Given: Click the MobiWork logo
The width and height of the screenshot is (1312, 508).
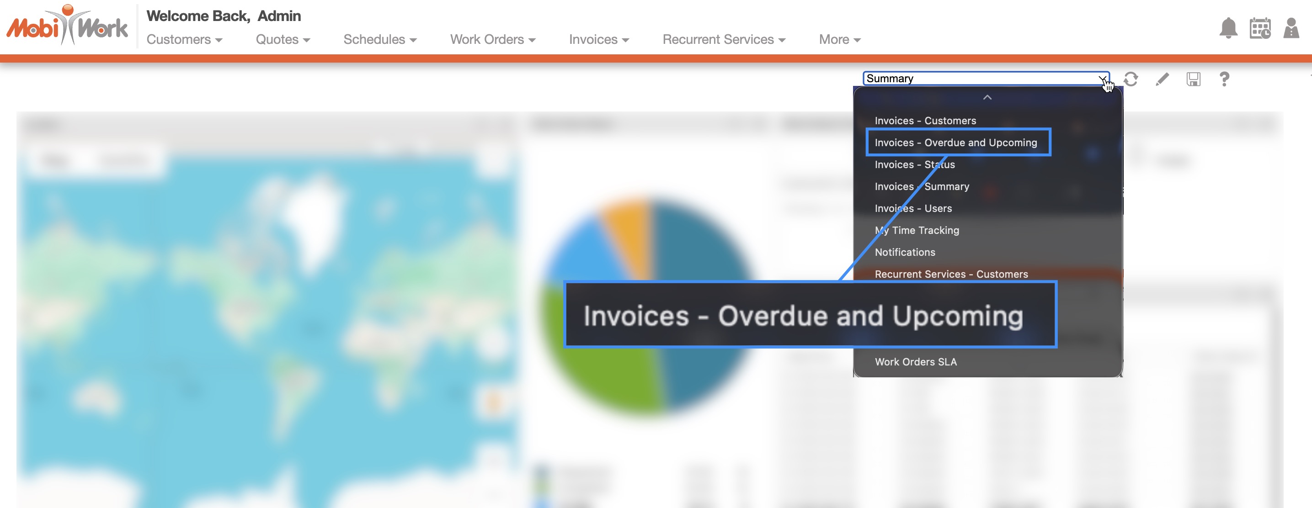Looking at the screenshot, I should (67, 26).
